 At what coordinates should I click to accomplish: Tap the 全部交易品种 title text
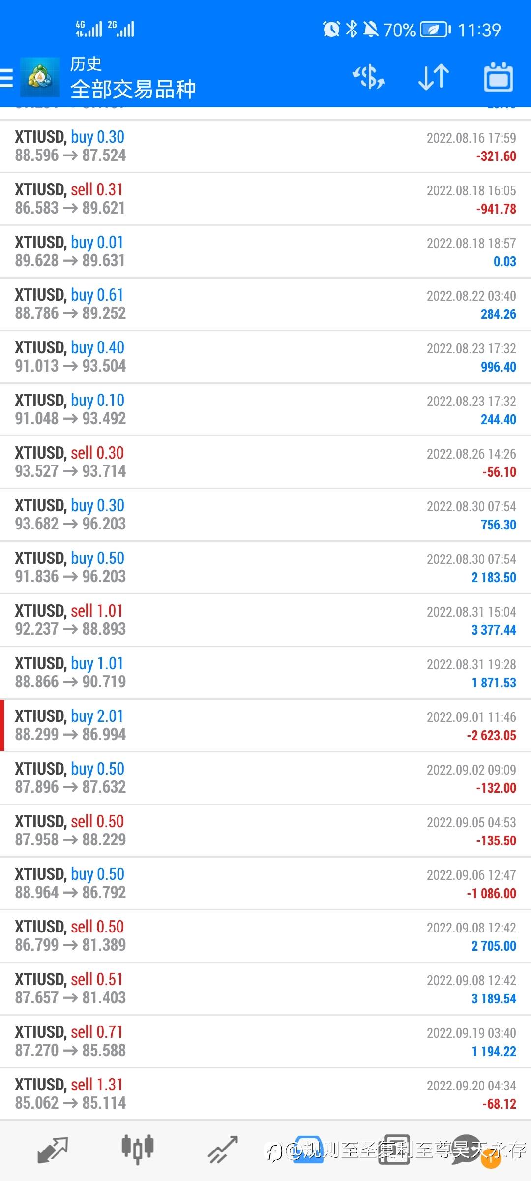pyautogui.click(x=133, y=89)
